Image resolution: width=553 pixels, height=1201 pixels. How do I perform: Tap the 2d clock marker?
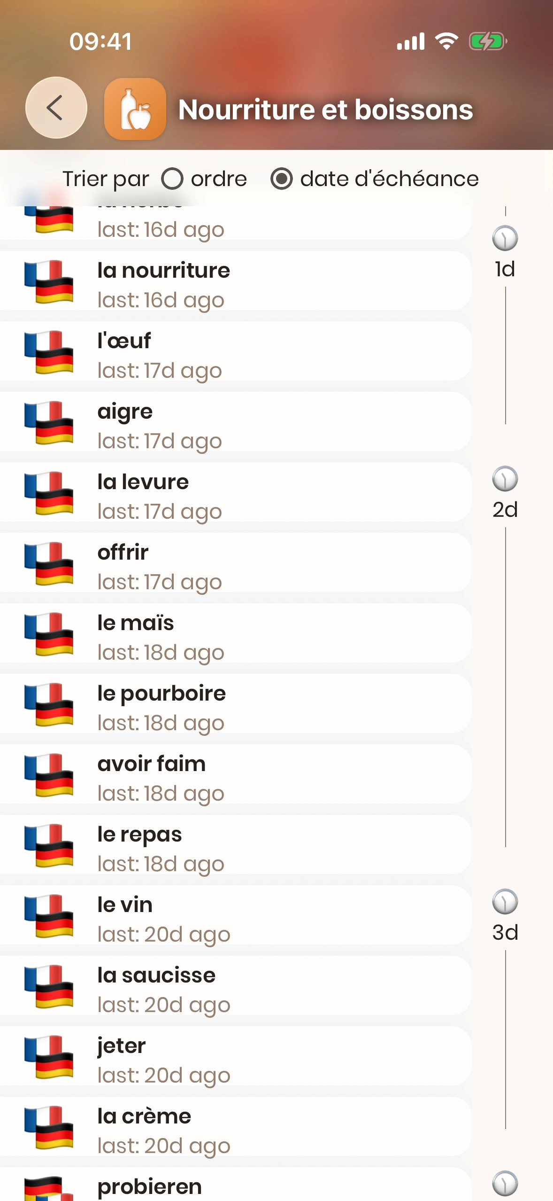[x=505, y=479]
